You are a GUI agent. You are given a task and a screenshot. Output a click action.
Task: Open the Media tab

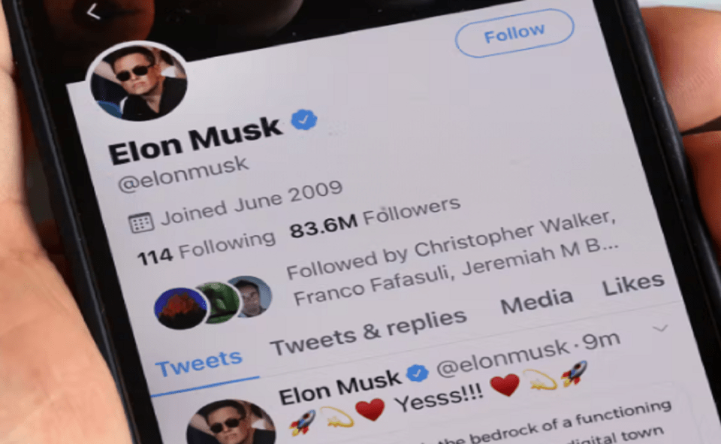click(536, 301)
